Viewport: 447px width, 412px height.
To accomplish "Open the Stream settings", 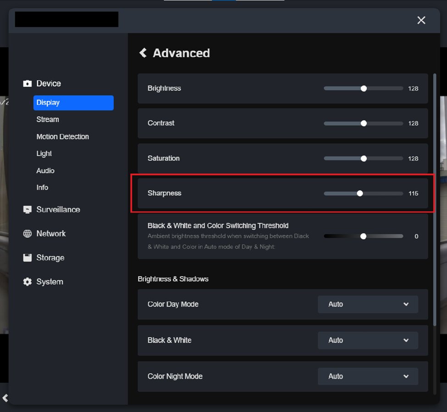I will coord(48,119).
